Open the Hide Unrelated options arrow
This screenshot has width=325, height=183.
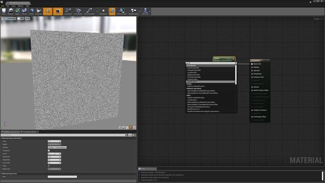point(97,12)
